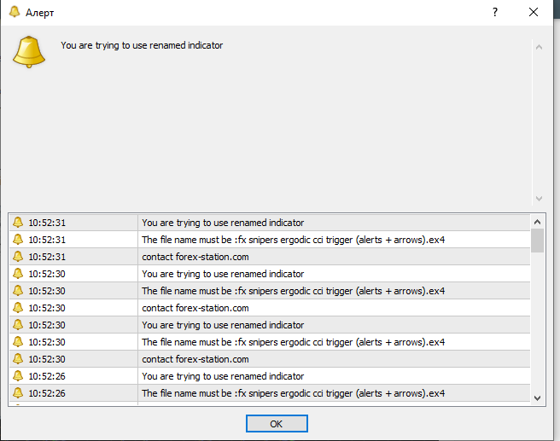Image resolution: width=560 pixels, height=441 pixels.
Task: Select 10:52:26 'You are trying' message text
Action: [x=223, y=376]
